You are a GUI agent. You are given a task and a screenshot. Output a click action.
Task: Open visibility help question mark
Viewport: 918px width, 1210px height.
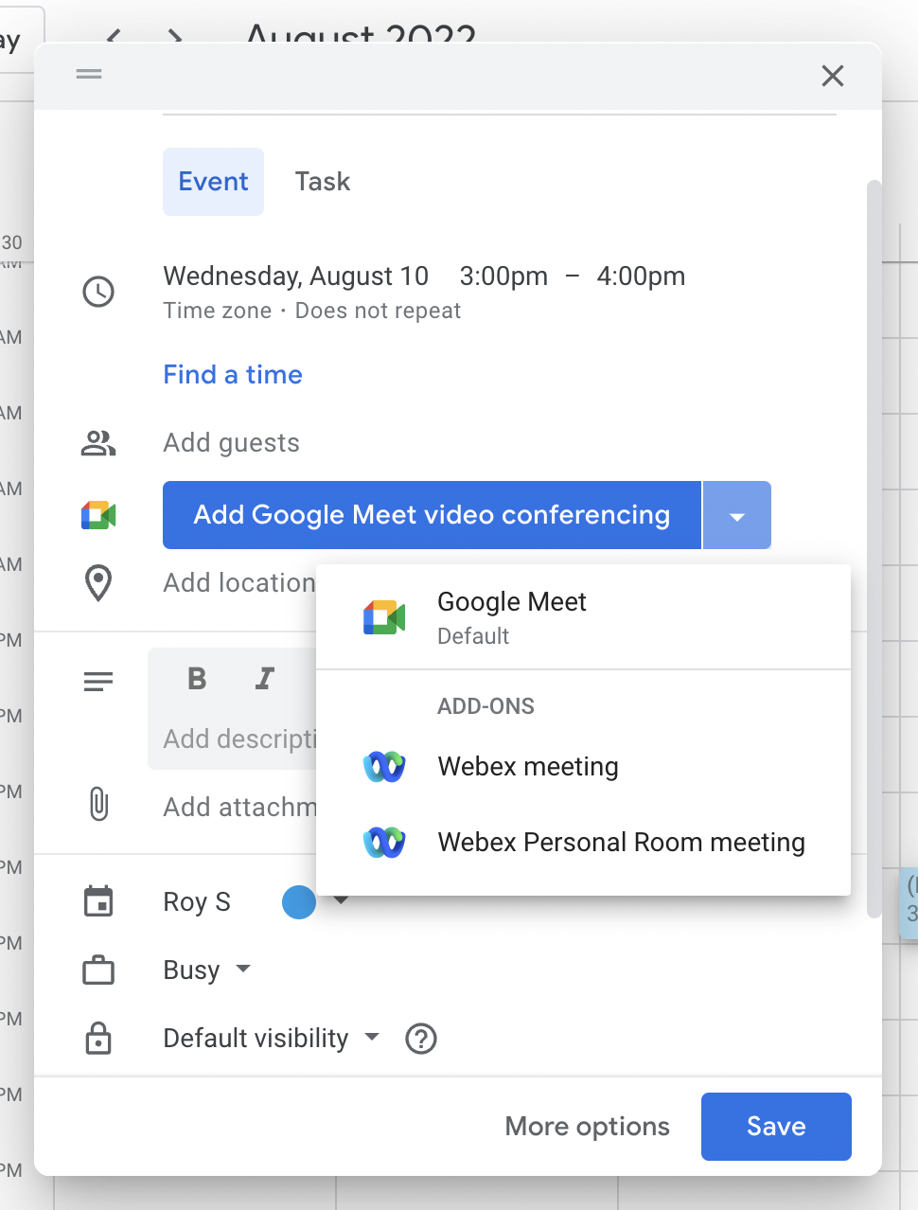click(421, 1039)
